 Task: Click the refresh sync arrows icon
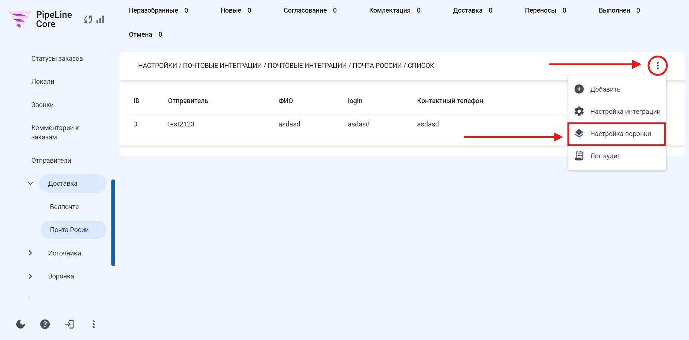[x=88, y=20]
